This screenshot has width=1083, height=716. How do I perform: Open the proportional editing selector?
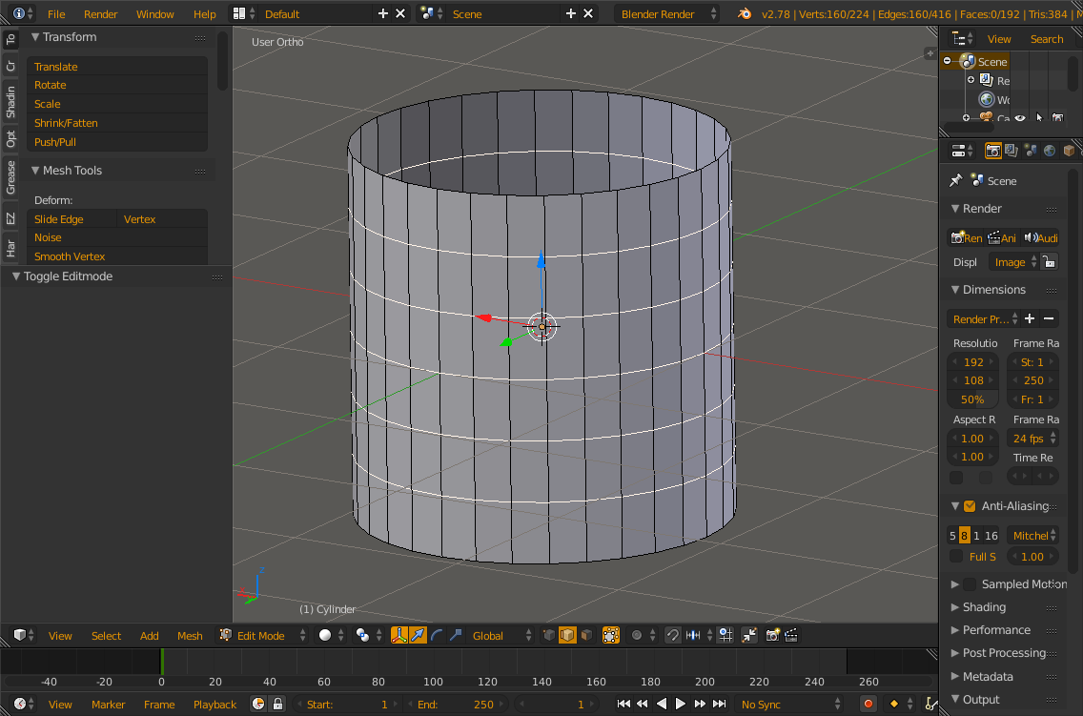click(x=643, y=635)
